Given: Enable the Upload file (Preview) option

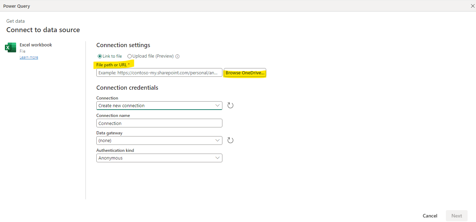Looking at the screenshot, I should tap(130, 56).
